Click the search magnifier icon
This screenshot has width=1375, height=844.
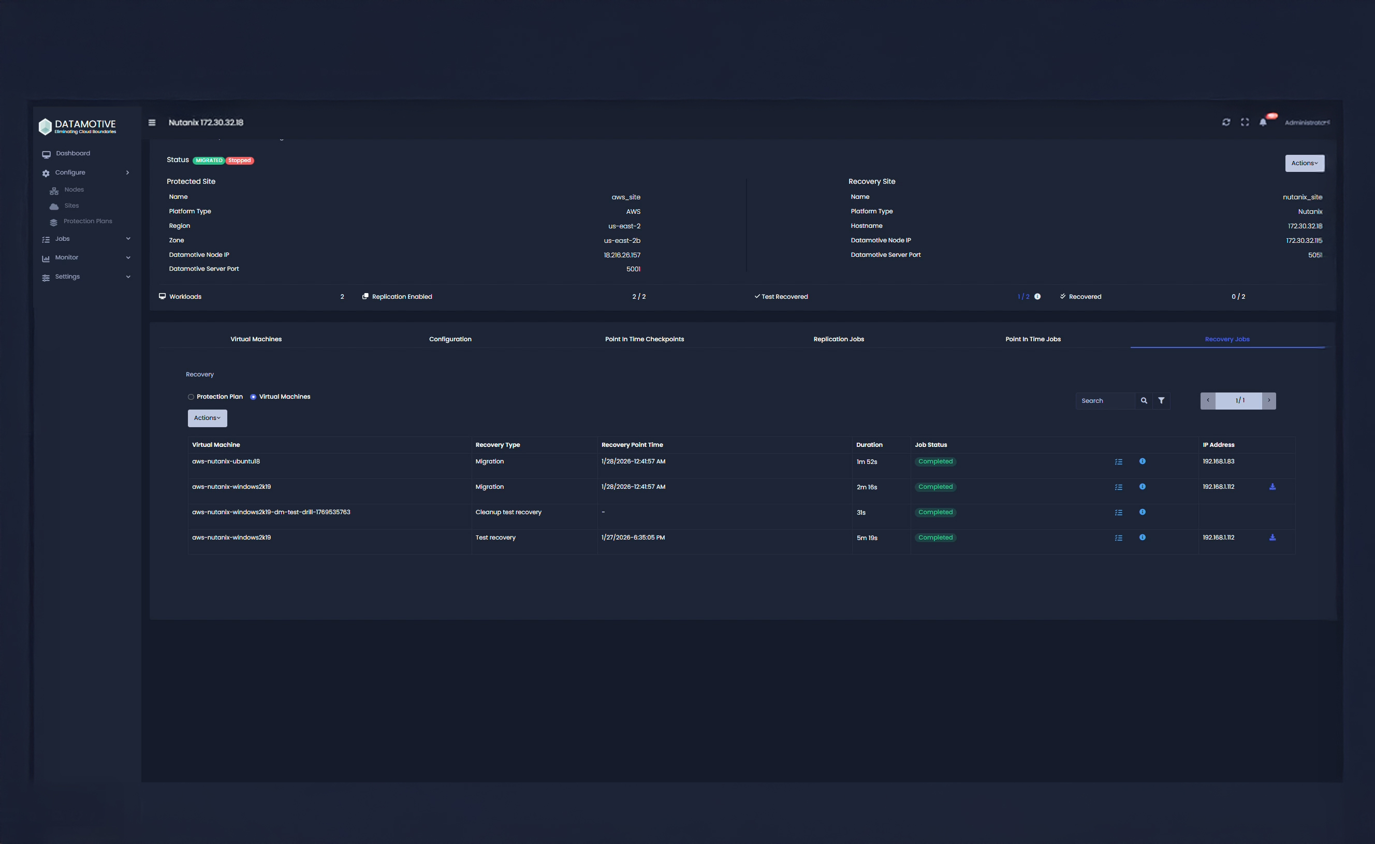tap(1144, 400)
